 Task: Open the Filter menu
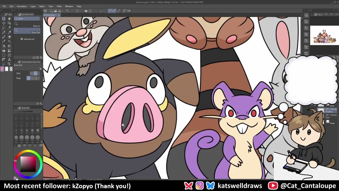coord(59,6)
